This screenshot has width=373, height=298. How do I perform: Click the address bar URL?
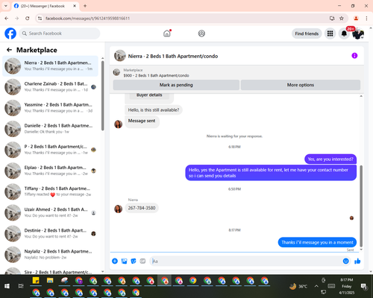tap(87, 19)
